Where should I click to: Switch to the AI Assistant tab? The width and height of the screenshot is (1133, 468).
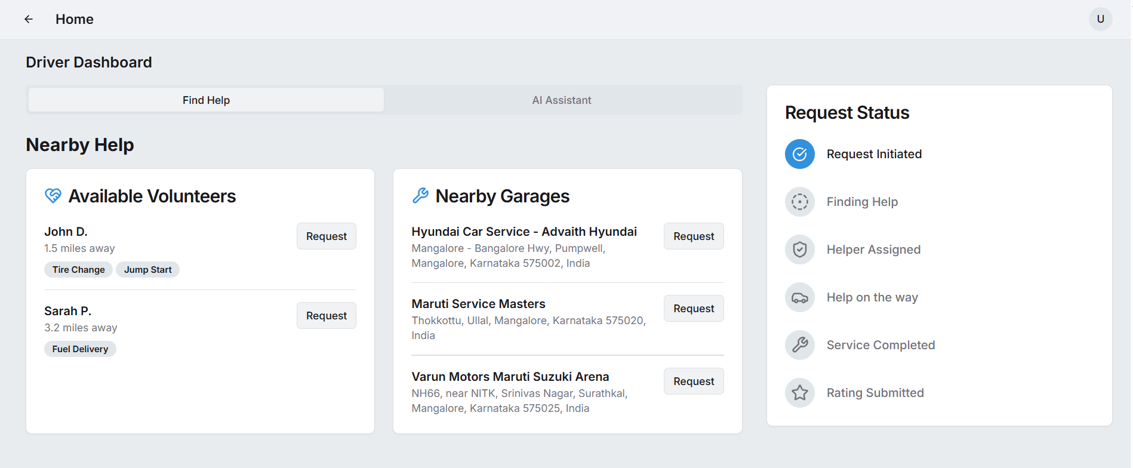561,100
